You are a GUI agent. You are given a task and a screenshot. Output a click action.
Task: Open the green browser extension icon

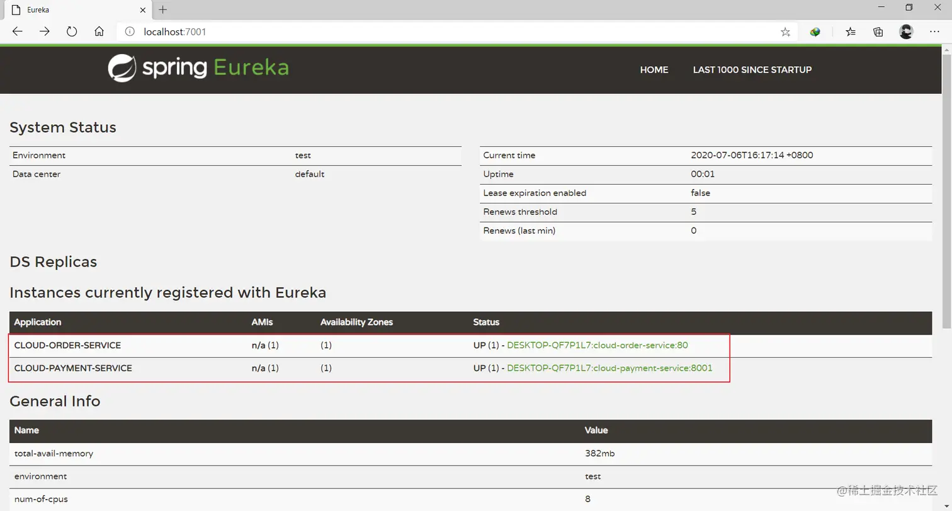[x=815, y=32]
